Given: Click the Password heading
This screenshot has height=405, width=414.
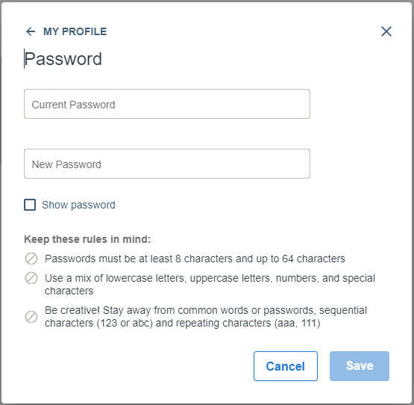Looking at the screenshot, I should pyautogui.click(x=63, y=59).
